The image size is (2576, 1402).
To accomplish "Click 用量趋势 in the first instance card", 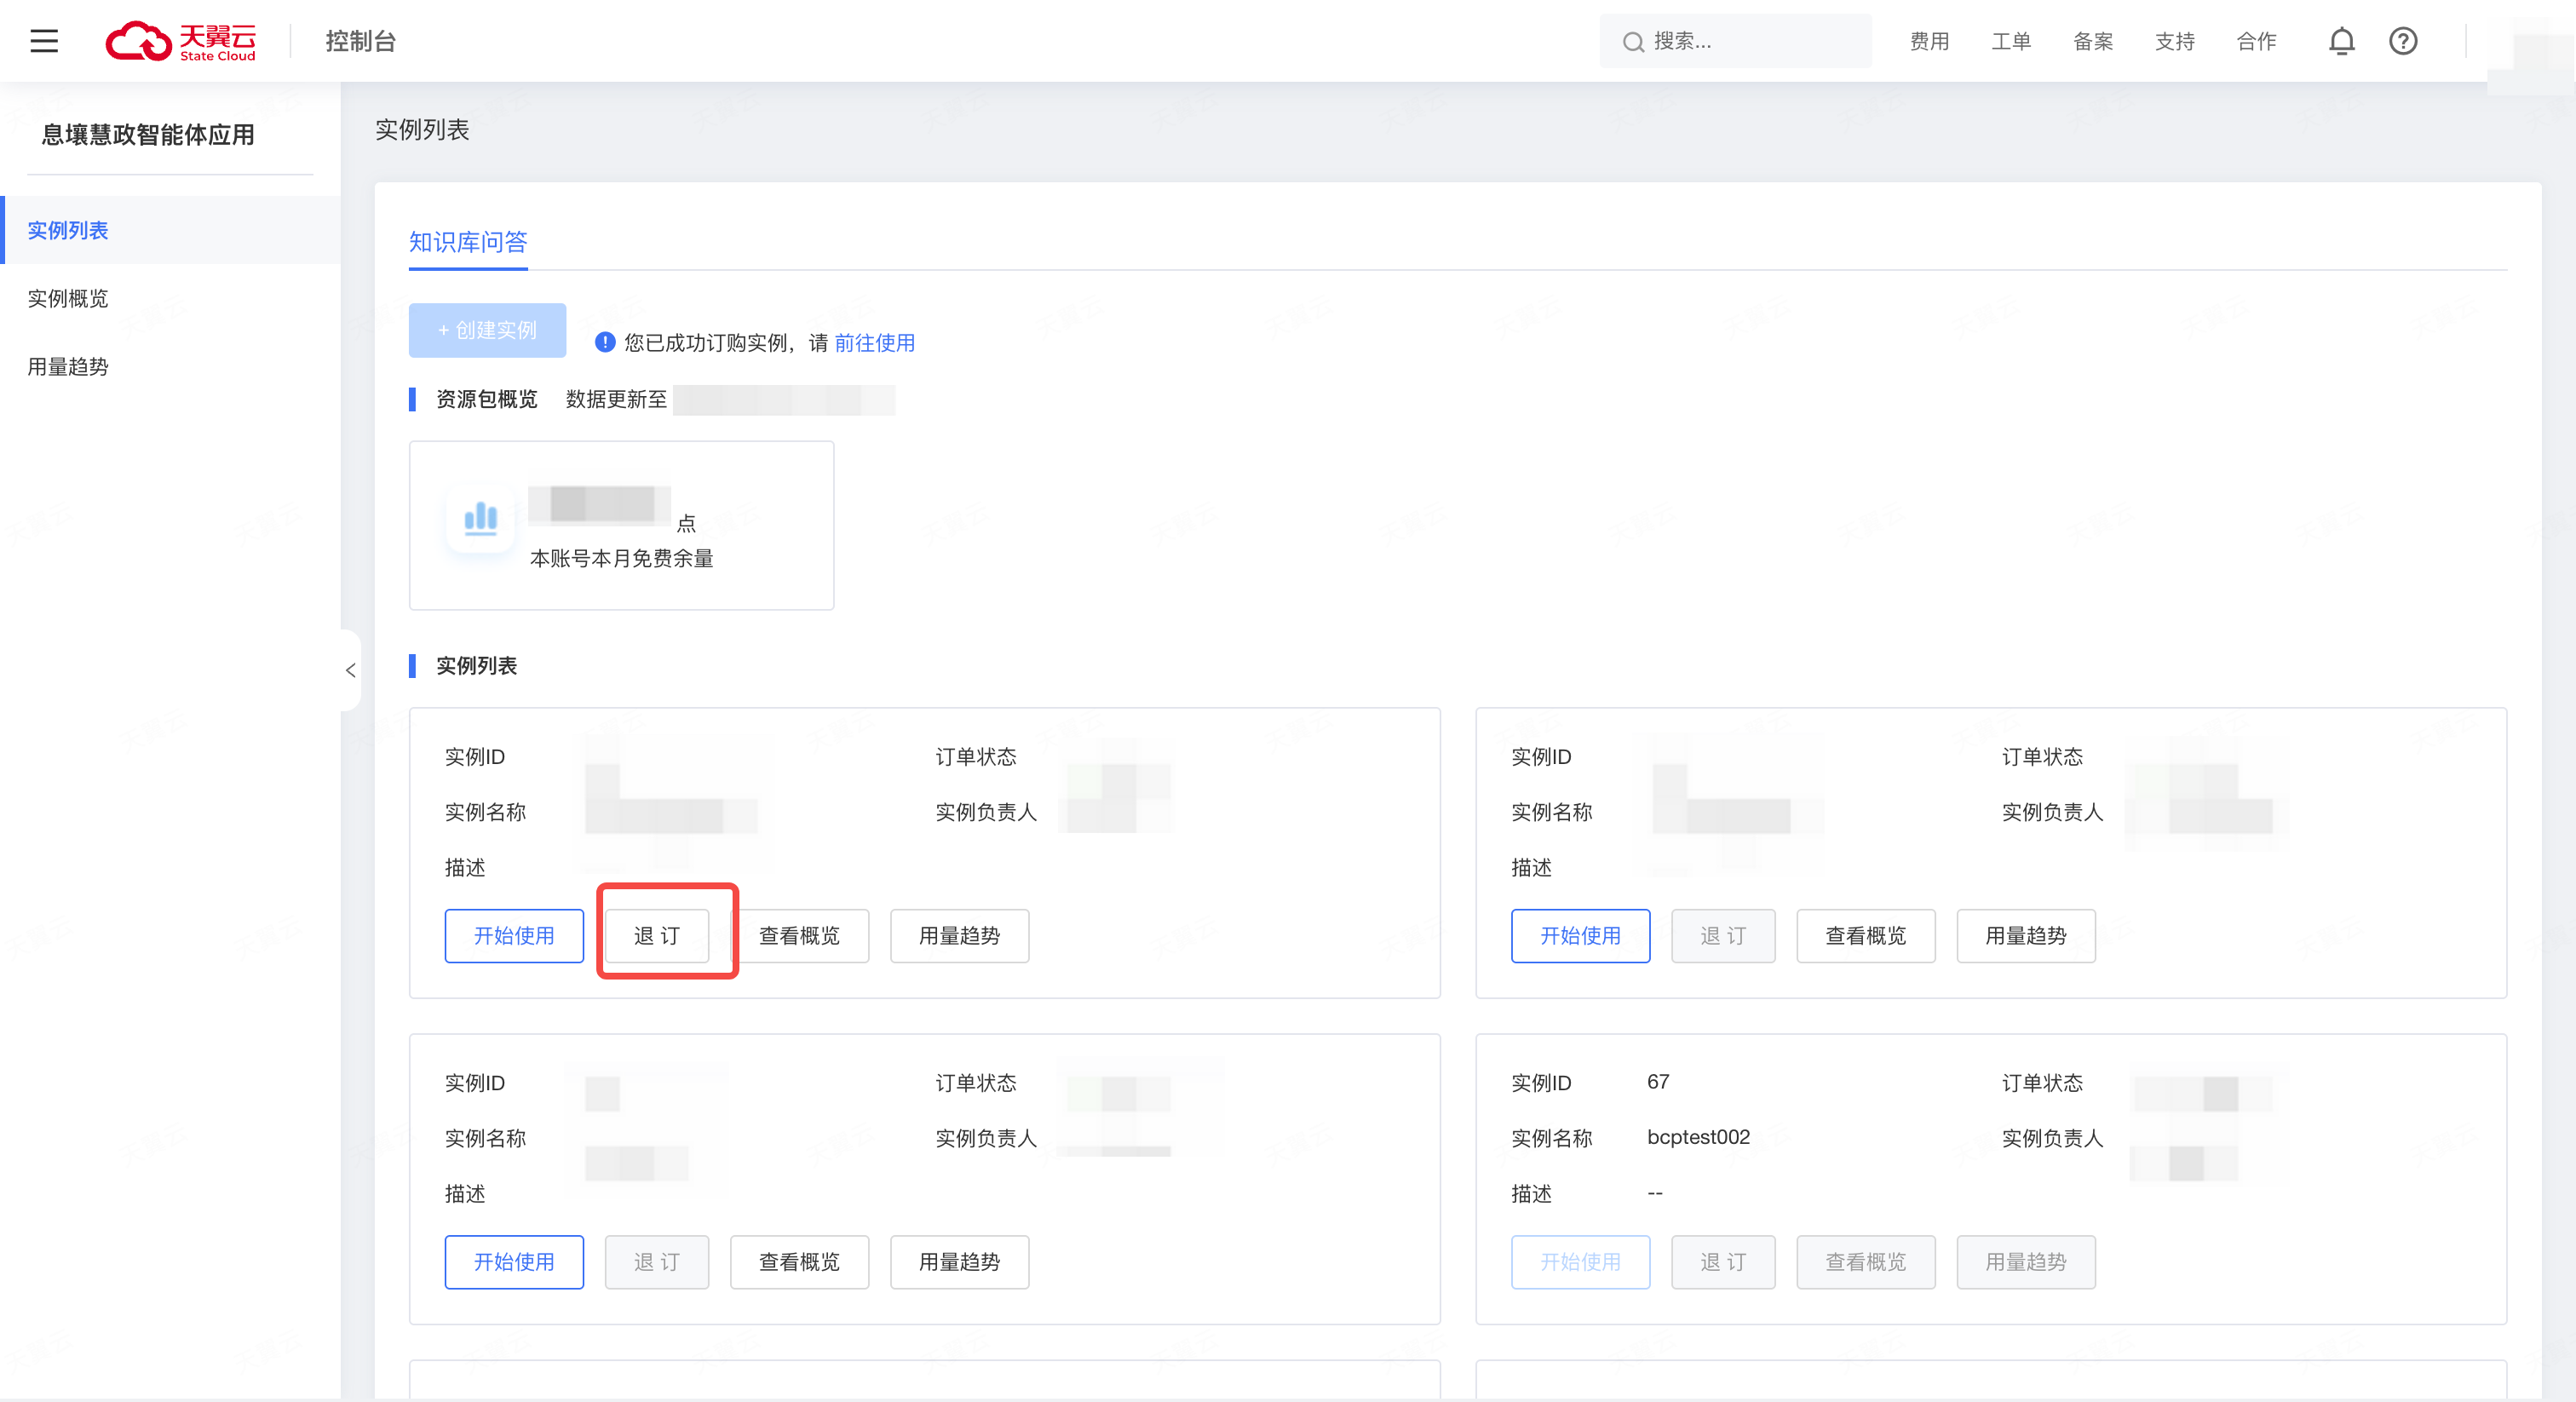I will (x=960, y=936).
